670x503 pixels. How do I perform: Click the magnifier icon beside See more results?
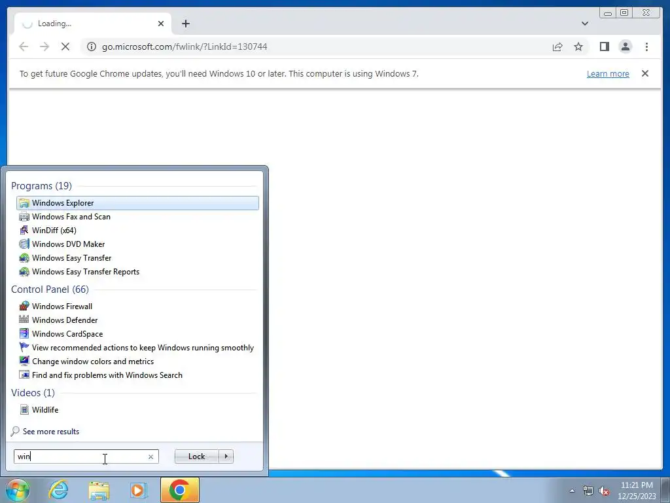[x=15, y=431]
